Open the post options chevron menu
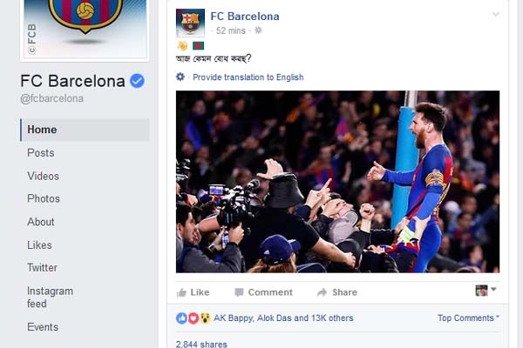The height and width of the screenshot is (348, 523). pyautogui.click(x=496, y=15)
